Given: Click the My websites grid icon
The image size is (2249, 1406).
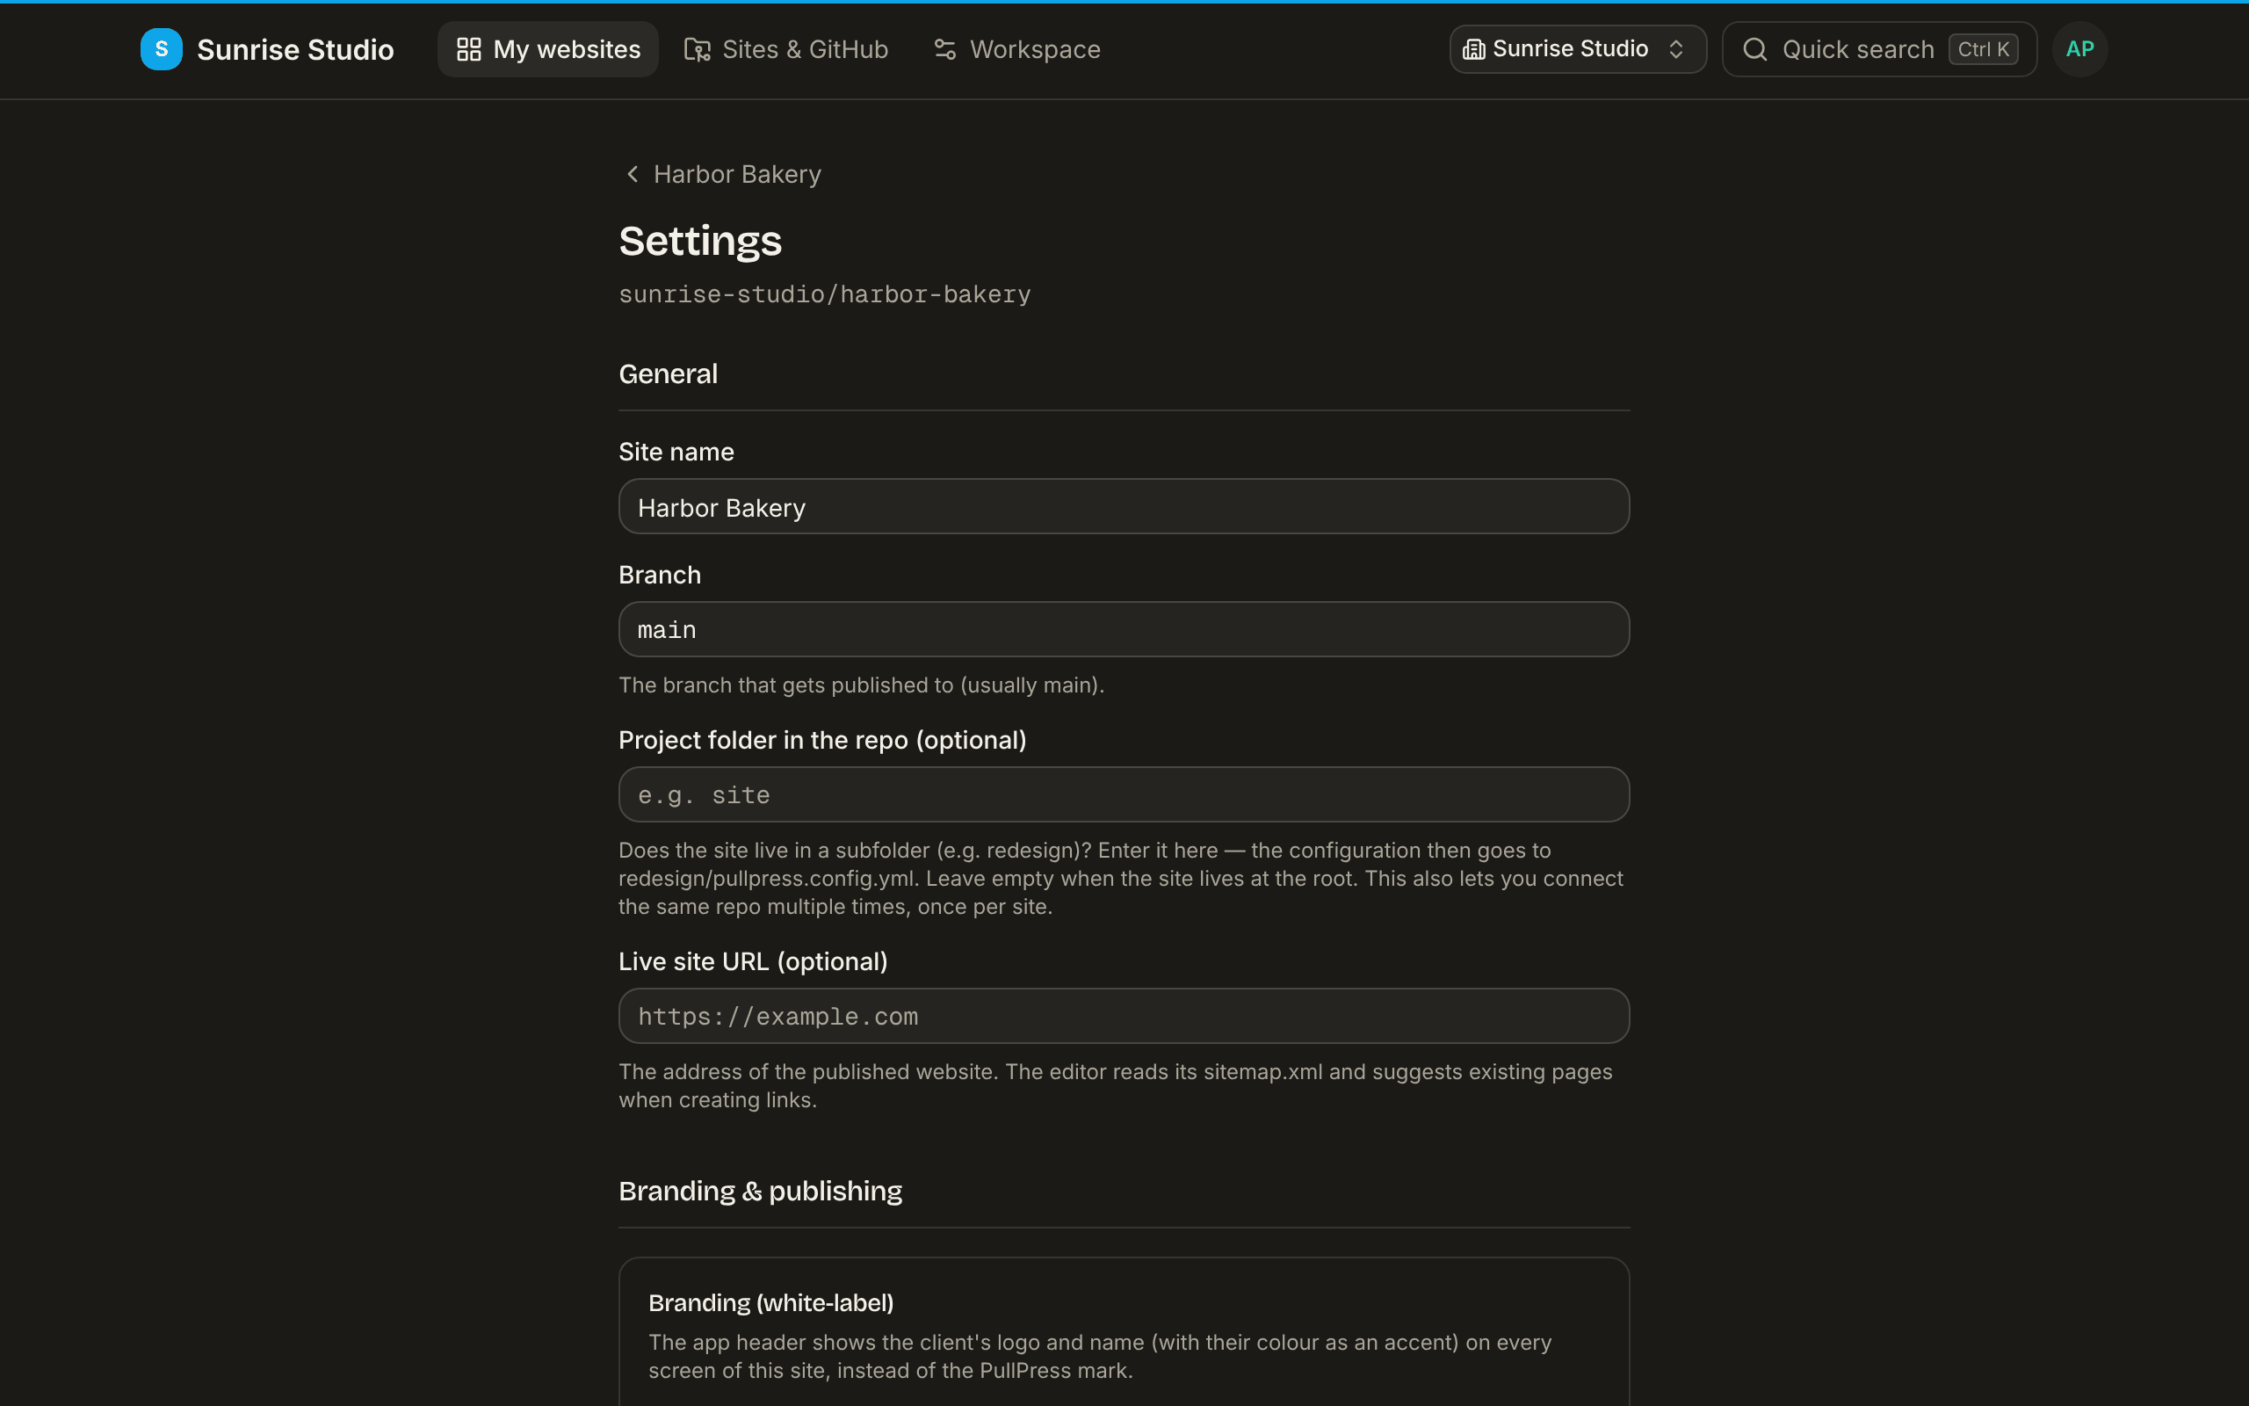Looking at the screenshot, I should point(468,49).
